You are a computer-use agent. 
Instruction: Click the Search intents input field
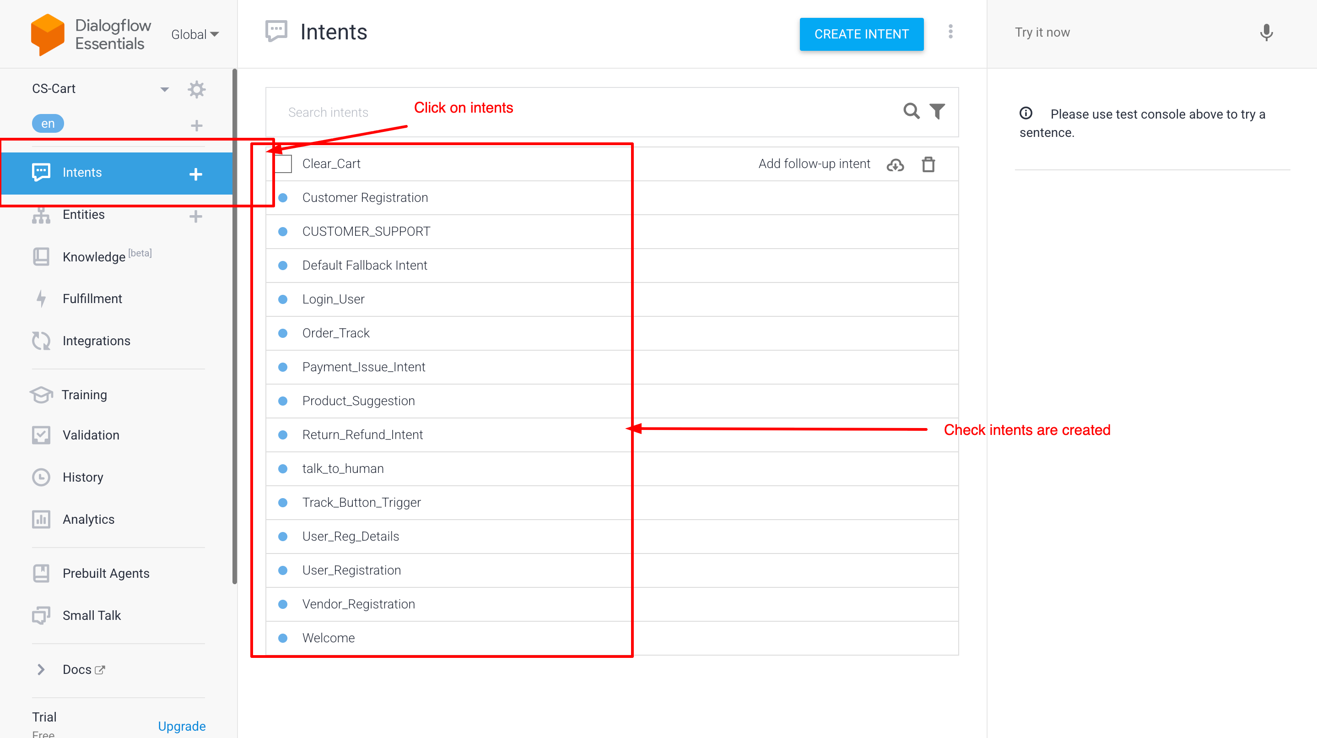(562, 112)
